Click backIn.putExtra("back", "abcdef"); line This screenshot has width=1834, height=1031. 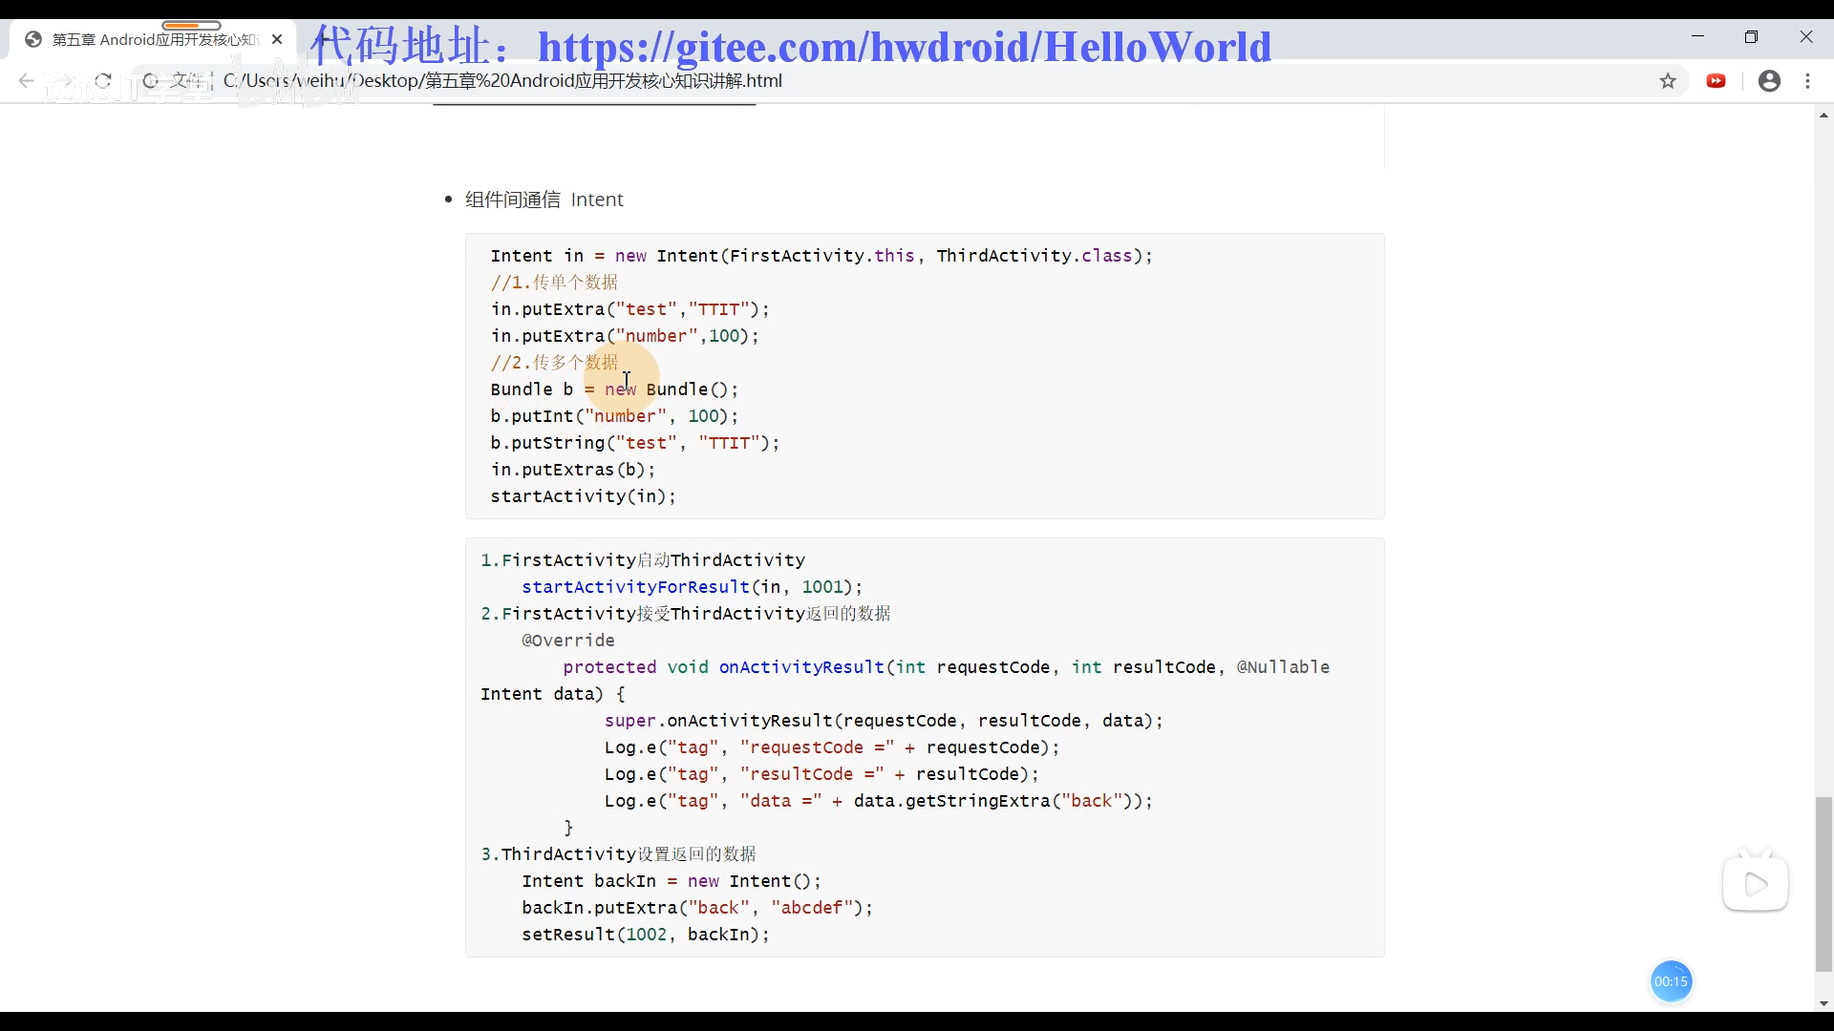click(697, 908)
